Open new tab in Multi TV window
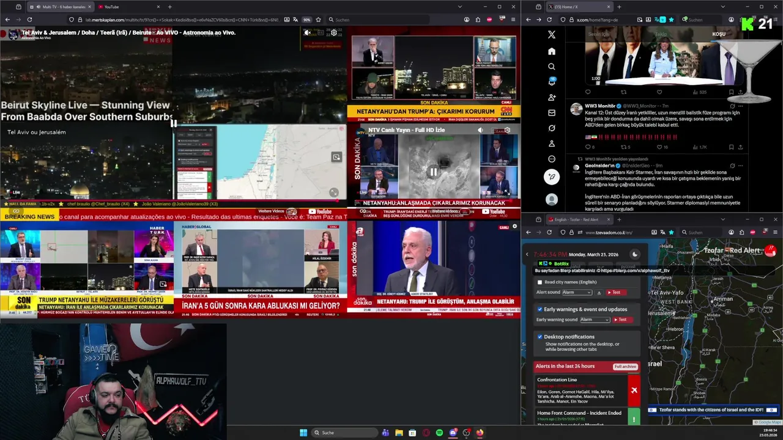 (169, 7)
